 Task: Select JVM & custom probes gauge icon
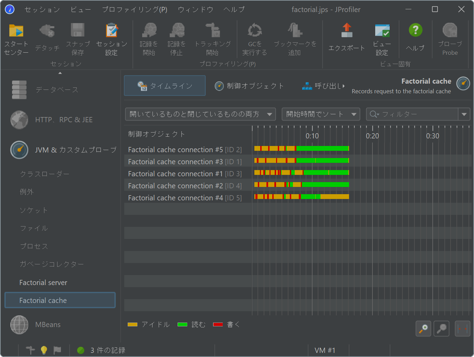click(x=19, y=150)
